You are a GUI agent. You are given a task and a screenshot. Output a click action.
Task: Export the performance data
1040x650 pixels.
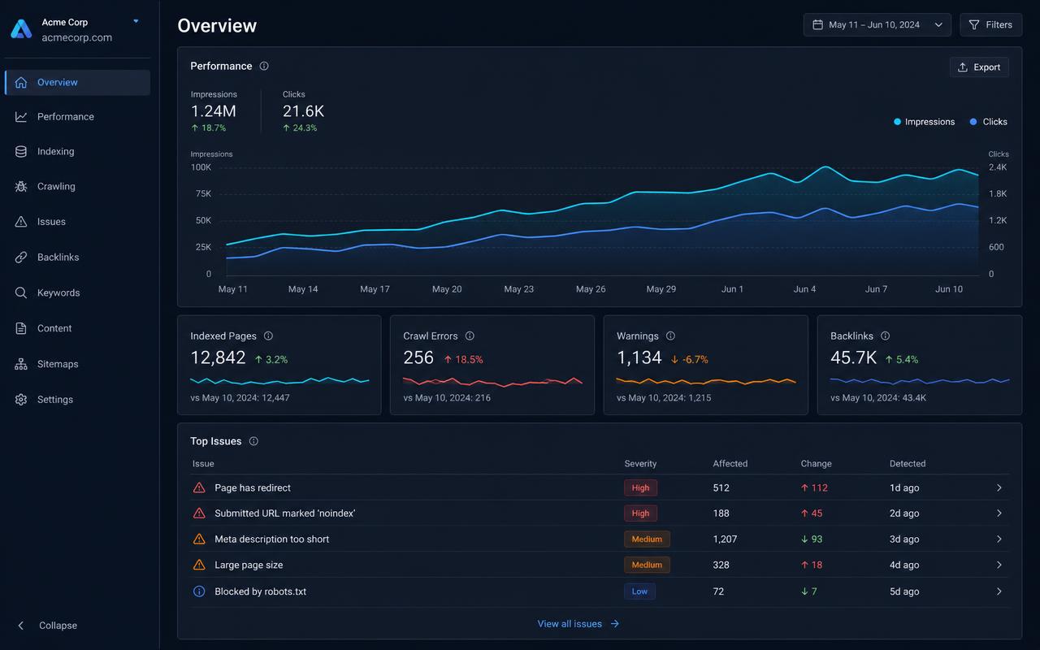(979, 67)
